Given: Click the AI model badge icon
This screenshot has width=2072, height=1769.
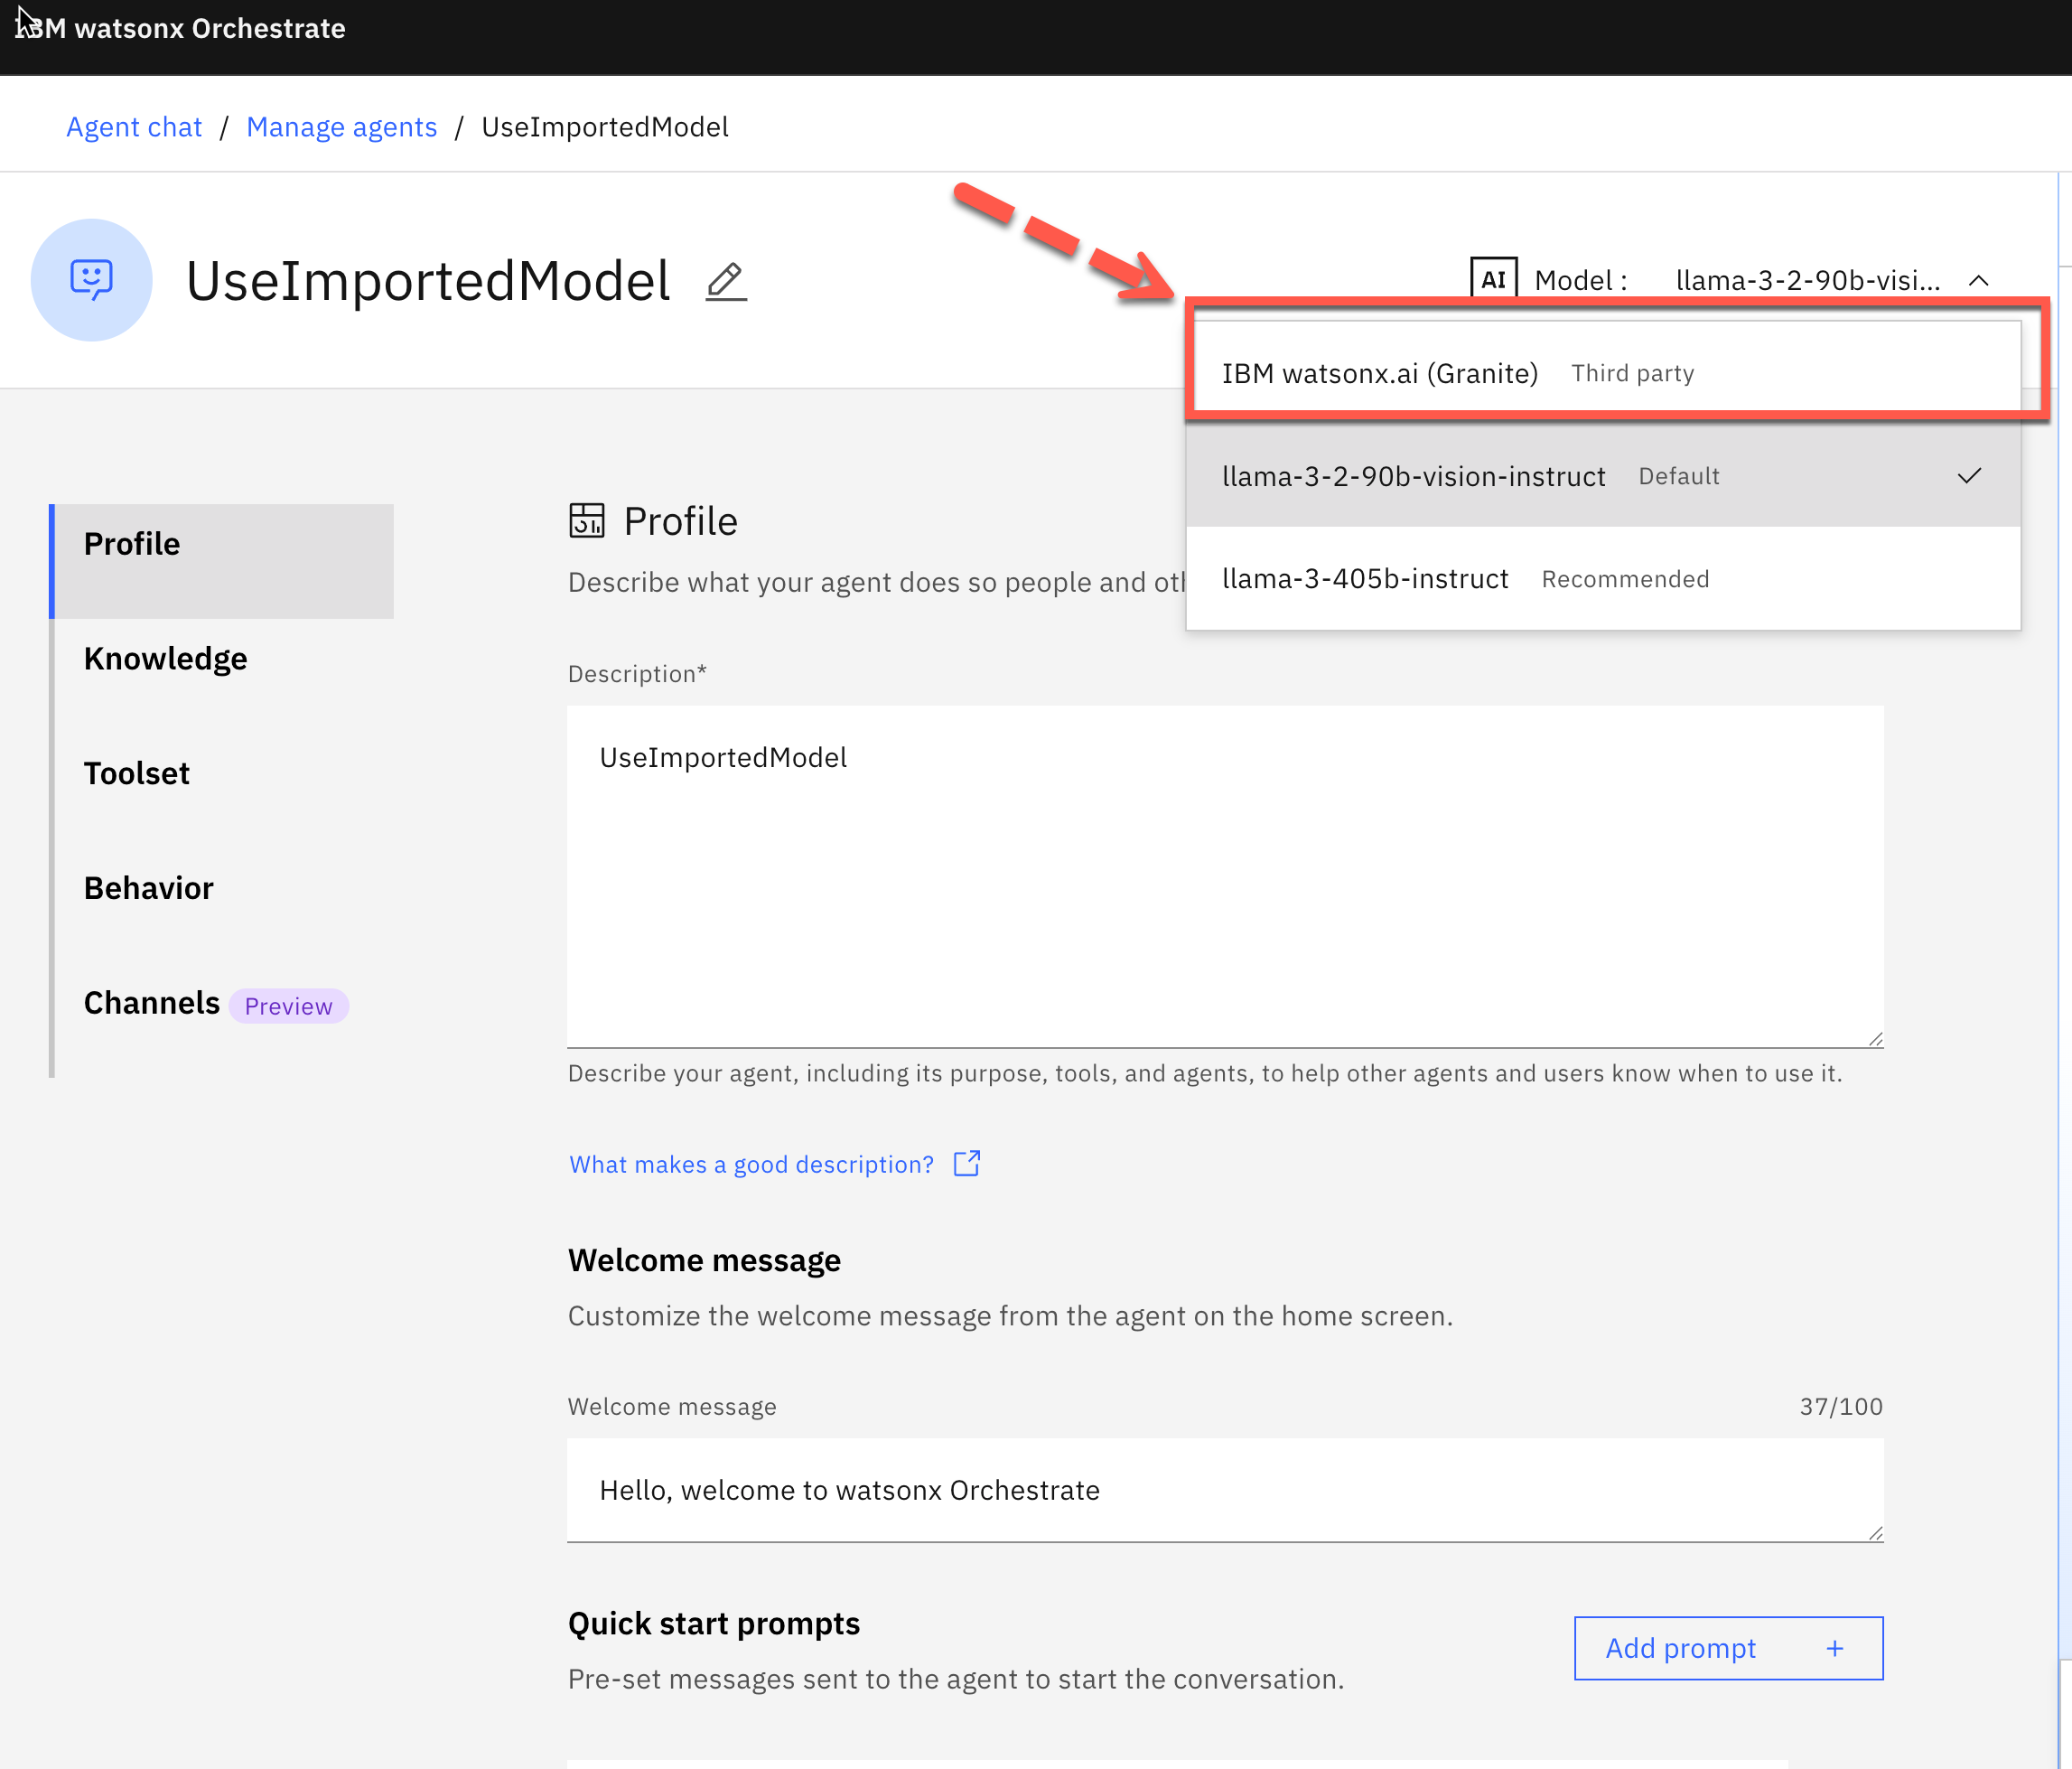Looking at the screenshot, I should (1494, 279).
